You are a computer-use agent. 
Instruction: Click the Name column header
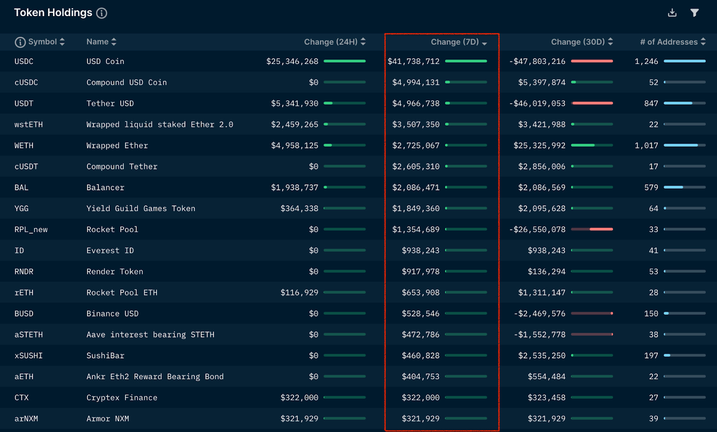coord(98,42)
